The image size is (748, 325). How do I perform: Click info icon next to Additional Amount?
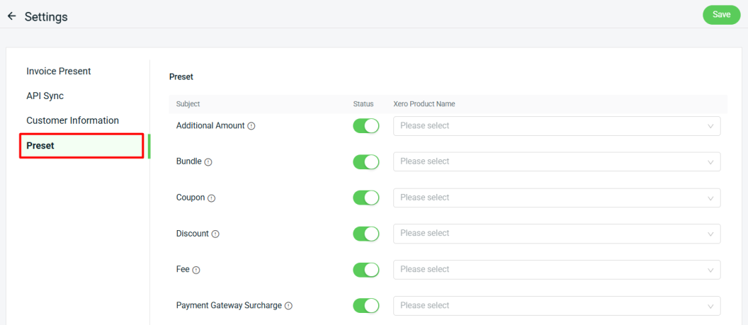(x=251, y=126)
